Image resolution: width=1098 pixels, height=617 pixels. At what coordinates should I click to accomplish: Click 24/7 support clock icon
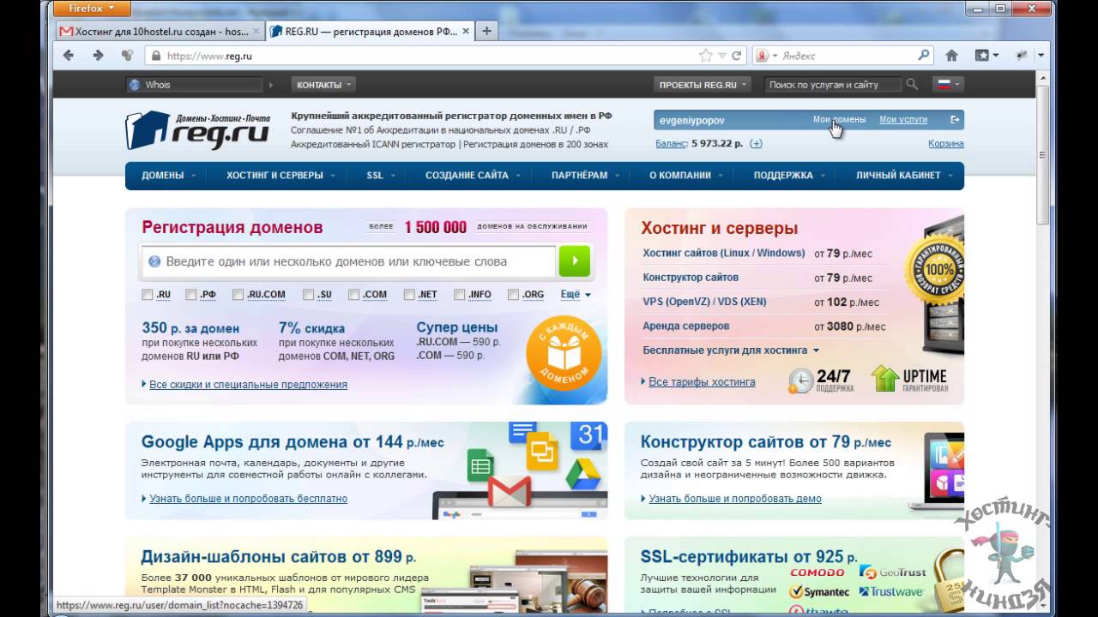point(800,380)
